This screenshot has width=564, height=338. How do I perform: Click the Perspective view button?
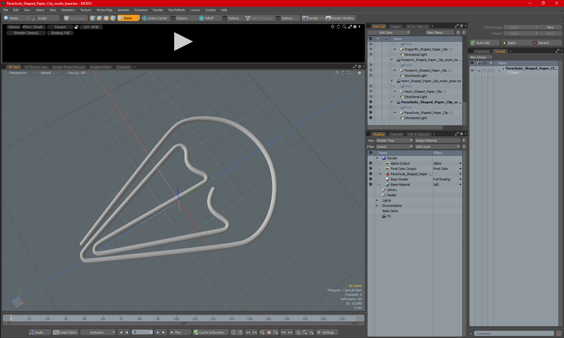point(18,73)
